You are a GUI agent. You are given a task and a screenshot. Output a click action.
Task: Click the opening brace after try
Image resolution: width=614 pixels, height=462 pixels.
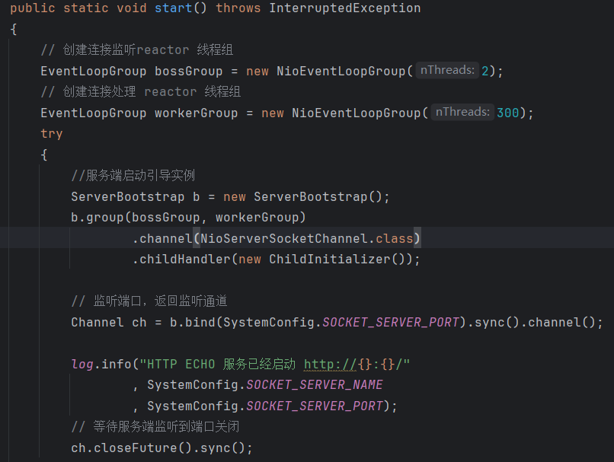tap(44, 155)
